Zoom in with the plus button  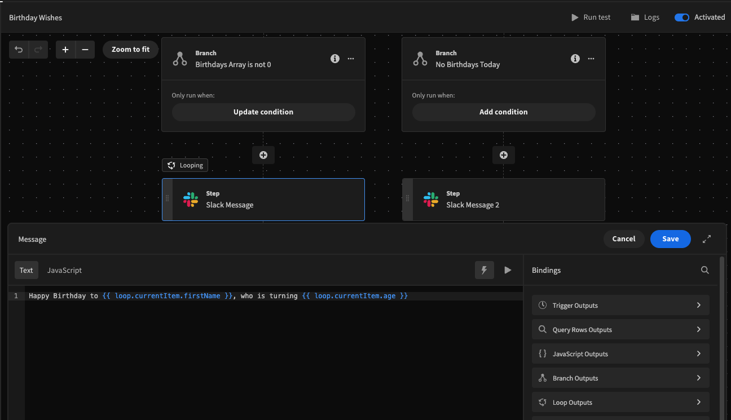(65, 50)
